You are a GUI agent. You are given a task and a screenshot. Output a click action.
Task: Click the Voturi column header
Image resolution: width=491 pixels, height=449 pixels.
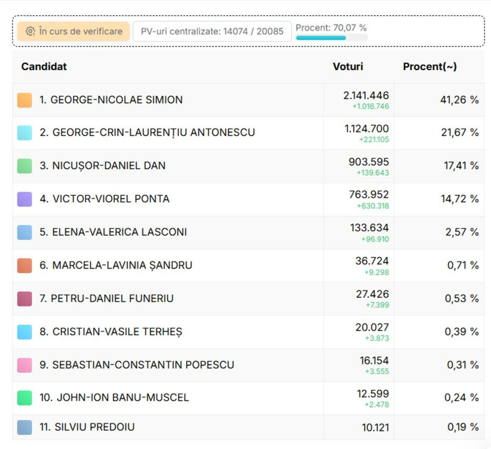pos(348,66)
